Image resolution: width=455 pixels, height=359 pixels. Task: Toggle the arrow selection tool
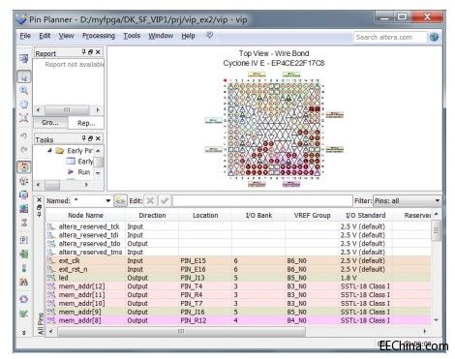(24, 76)
